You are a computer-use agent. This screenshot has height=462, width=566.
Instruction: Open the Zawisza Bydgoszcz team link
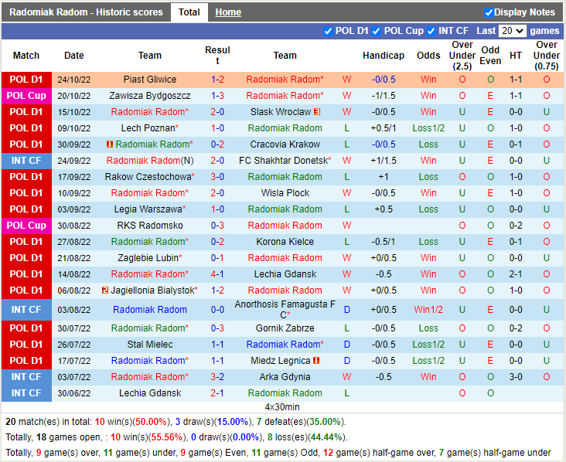[x=150, y=96]
